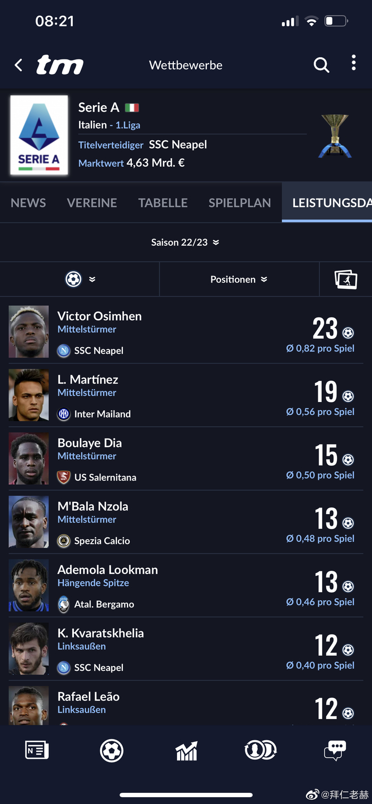Screen dimensions: 372x804
Task: Tap the Serie A trophy image
Action: pos(335,135)
